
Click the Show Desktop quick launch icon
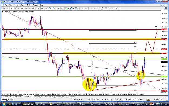16,104
